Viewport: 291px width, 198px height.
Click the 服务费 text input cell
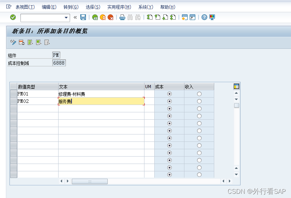click(101, 101)
